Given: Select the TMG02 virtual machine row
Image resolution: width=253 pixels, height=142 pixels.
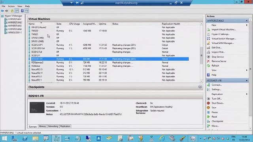Looking at the screenshot, I should 108,31.
